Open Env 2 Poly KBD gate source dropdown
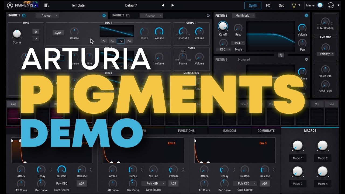Viewport: 345px width, 194px height. pos(154,183)
